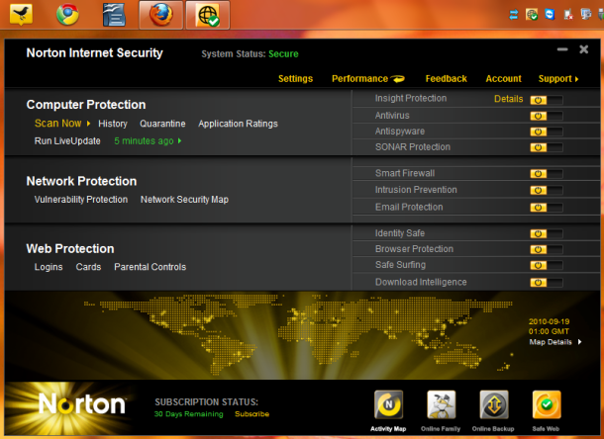This screenshot has width=604, height=439.
Task: Open the Settings menu
Action: click(x=295, y=79)
